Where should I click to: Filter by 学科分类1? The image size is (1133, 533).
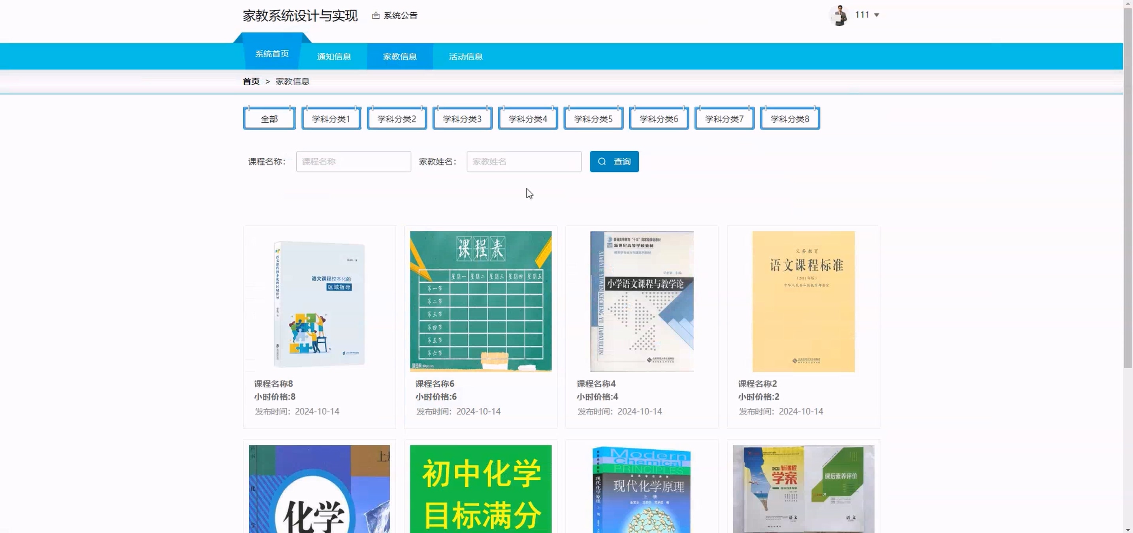(x=331, y=118)
